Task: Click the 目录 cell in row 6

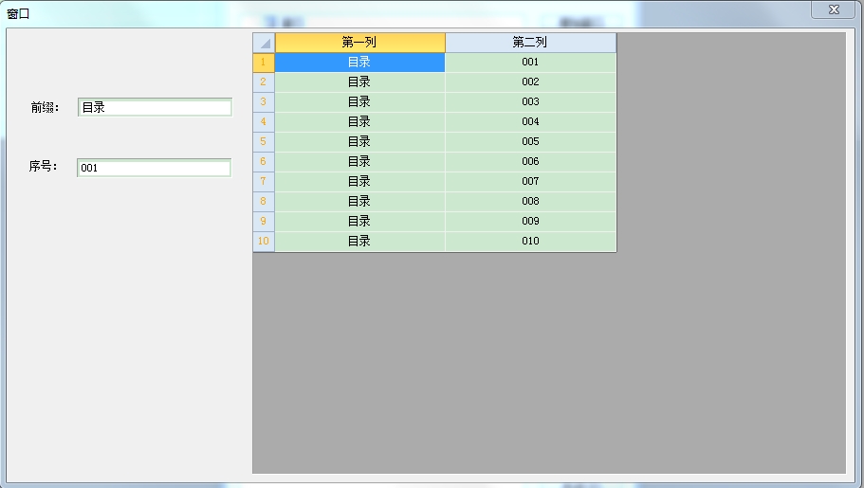Action: [x=359, y=161]
